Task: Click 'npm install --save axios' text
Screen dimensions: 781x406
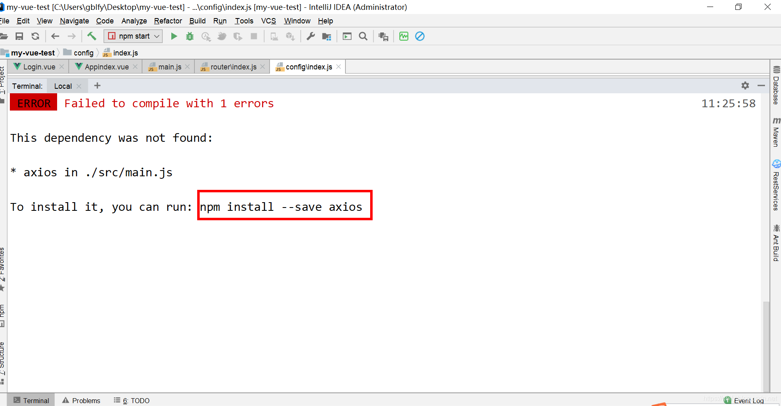Action: click(281, 207)
